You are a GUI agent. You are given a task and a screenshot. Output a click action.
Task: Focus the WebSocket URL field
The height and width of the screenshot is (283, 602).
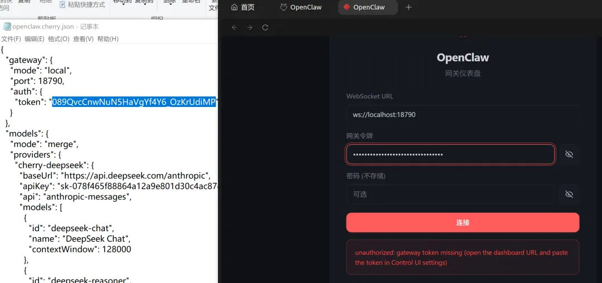pyautogui.click(x=462, y=115)
